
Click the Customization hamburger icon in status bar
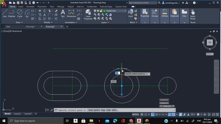click(218, 115)
